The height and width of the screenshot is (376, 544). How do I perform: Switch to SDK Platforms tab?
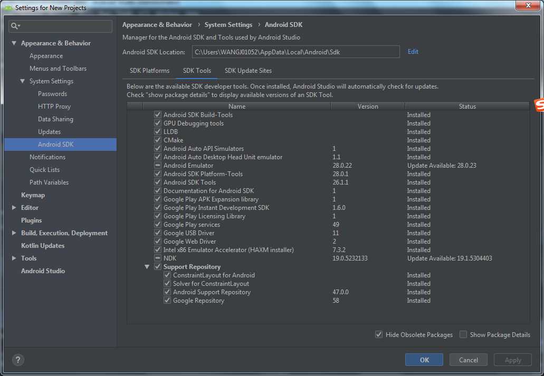[x=149, y=71]
